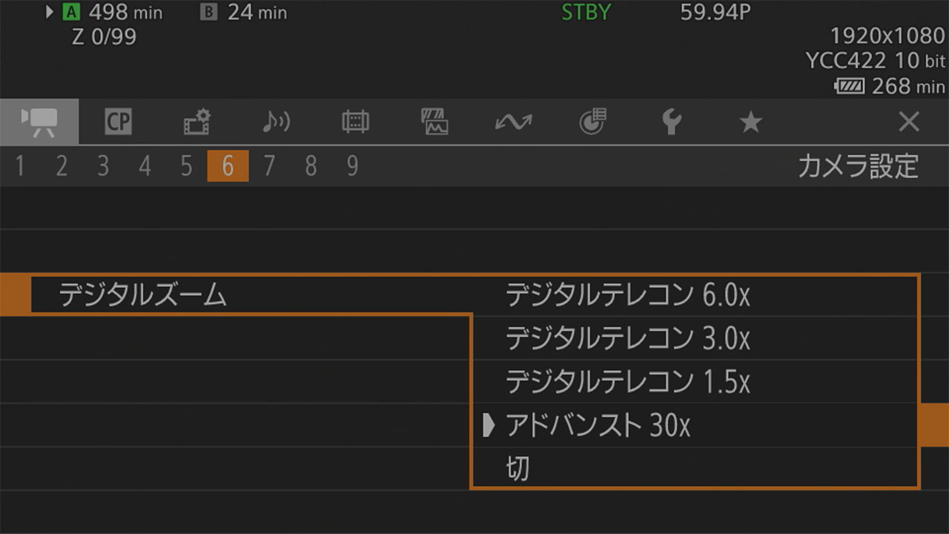Select デジタルテレコン 3.0x option
Screen dimensions: 949x534
pos(627,339)
